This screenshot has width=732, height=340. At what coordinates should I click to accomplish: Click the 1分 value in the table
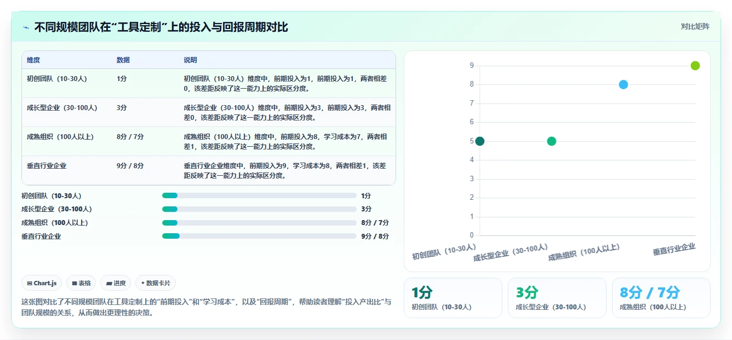coord(122,79)
